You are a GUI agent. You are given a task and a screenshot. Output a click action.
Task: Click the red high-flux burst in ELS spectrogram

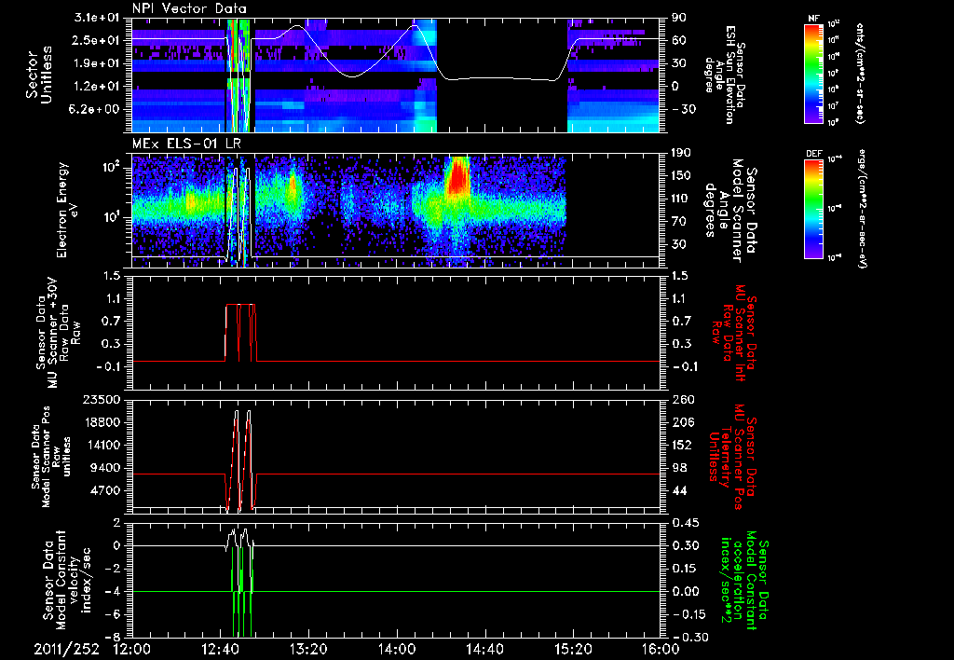coord(458,176)
